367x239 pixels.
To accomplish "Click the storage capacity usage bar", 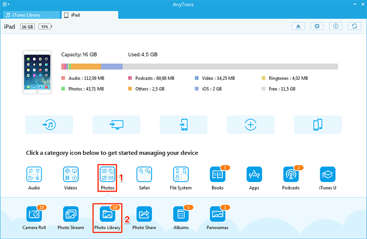I will [199, 67].
